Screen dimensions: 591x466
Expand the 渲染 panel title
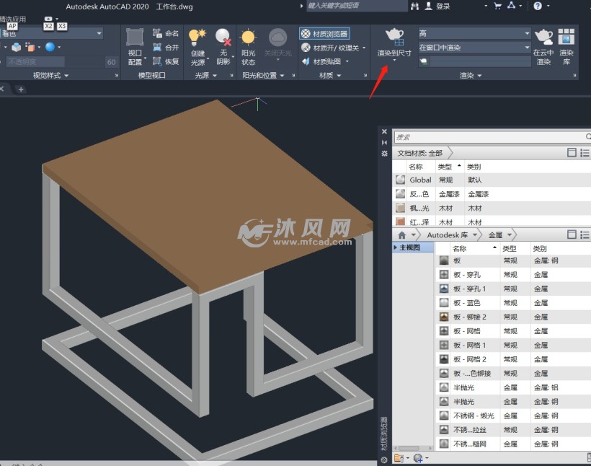[x=471, y=76]
